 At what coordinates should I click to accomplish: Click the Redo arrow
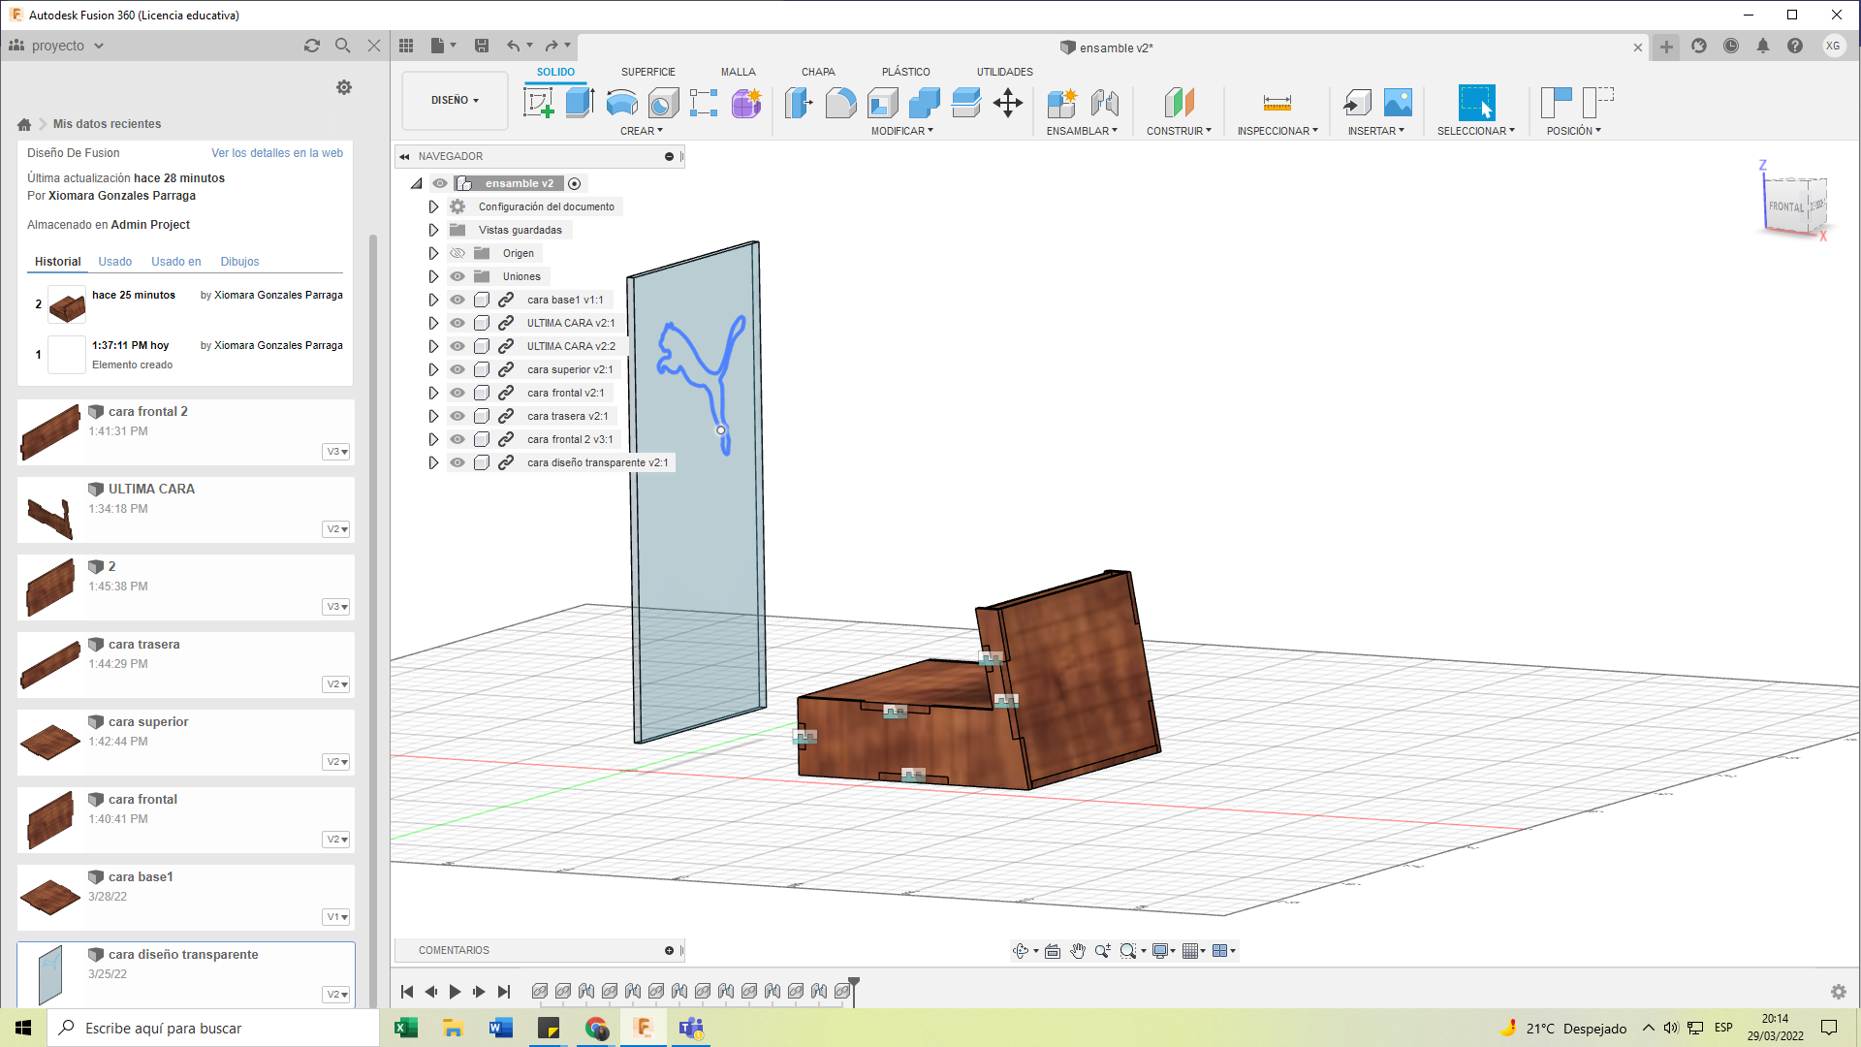click(x=552, y=46)
